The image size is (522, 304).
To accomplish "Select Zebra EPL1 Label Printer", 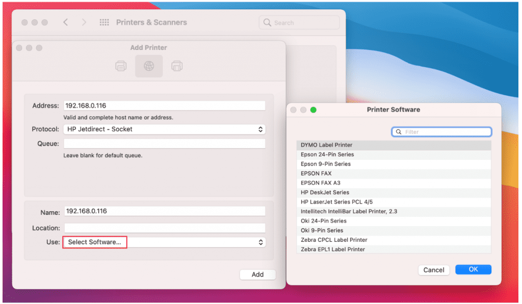I will [394, 250].
